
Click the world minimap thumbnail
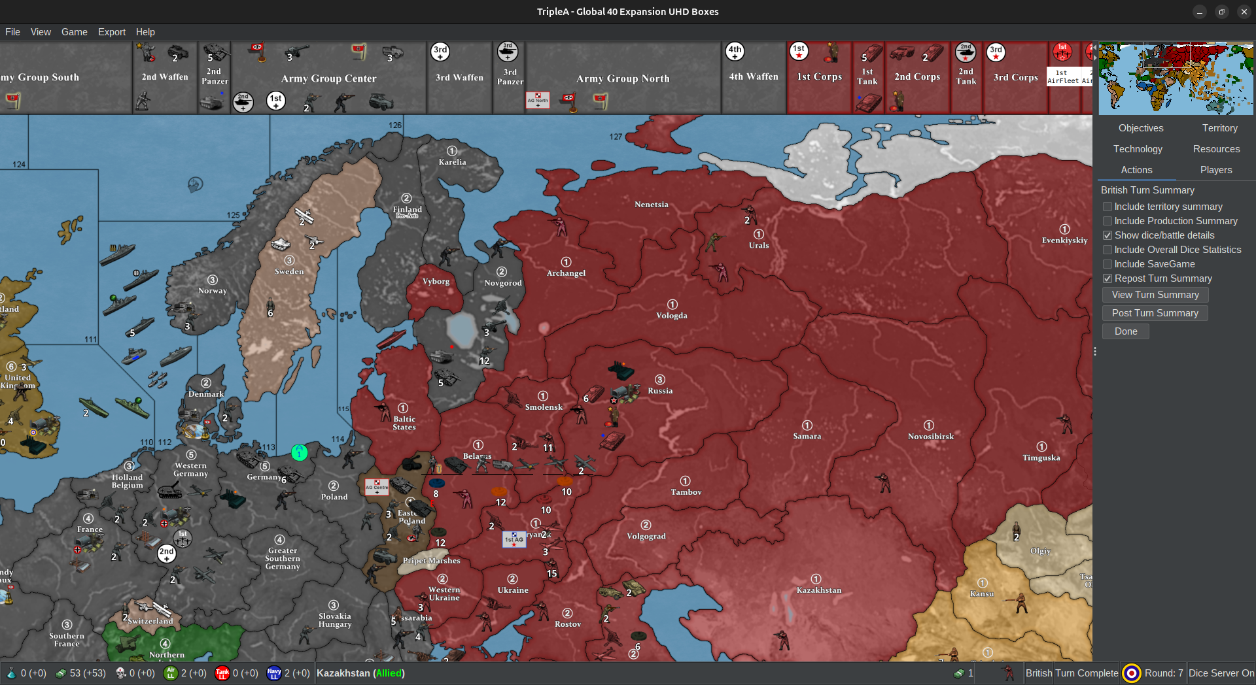(1176, 78)
